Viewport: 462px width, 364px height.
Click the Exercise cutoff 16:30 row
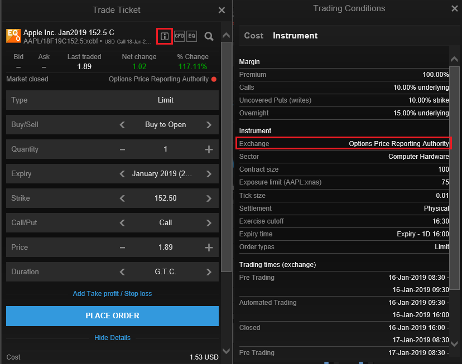(344, 221)
